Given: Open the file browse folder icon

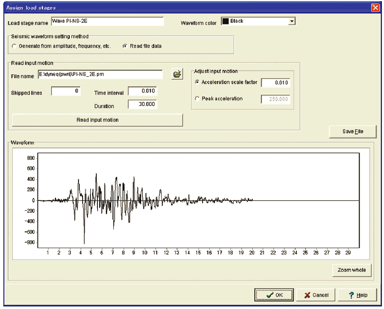Looking at the screenshot, I should click(177, 74).
